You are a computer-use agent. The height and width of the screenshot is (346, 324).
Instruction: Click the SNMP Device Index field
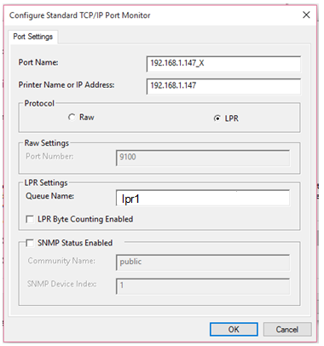203,286
